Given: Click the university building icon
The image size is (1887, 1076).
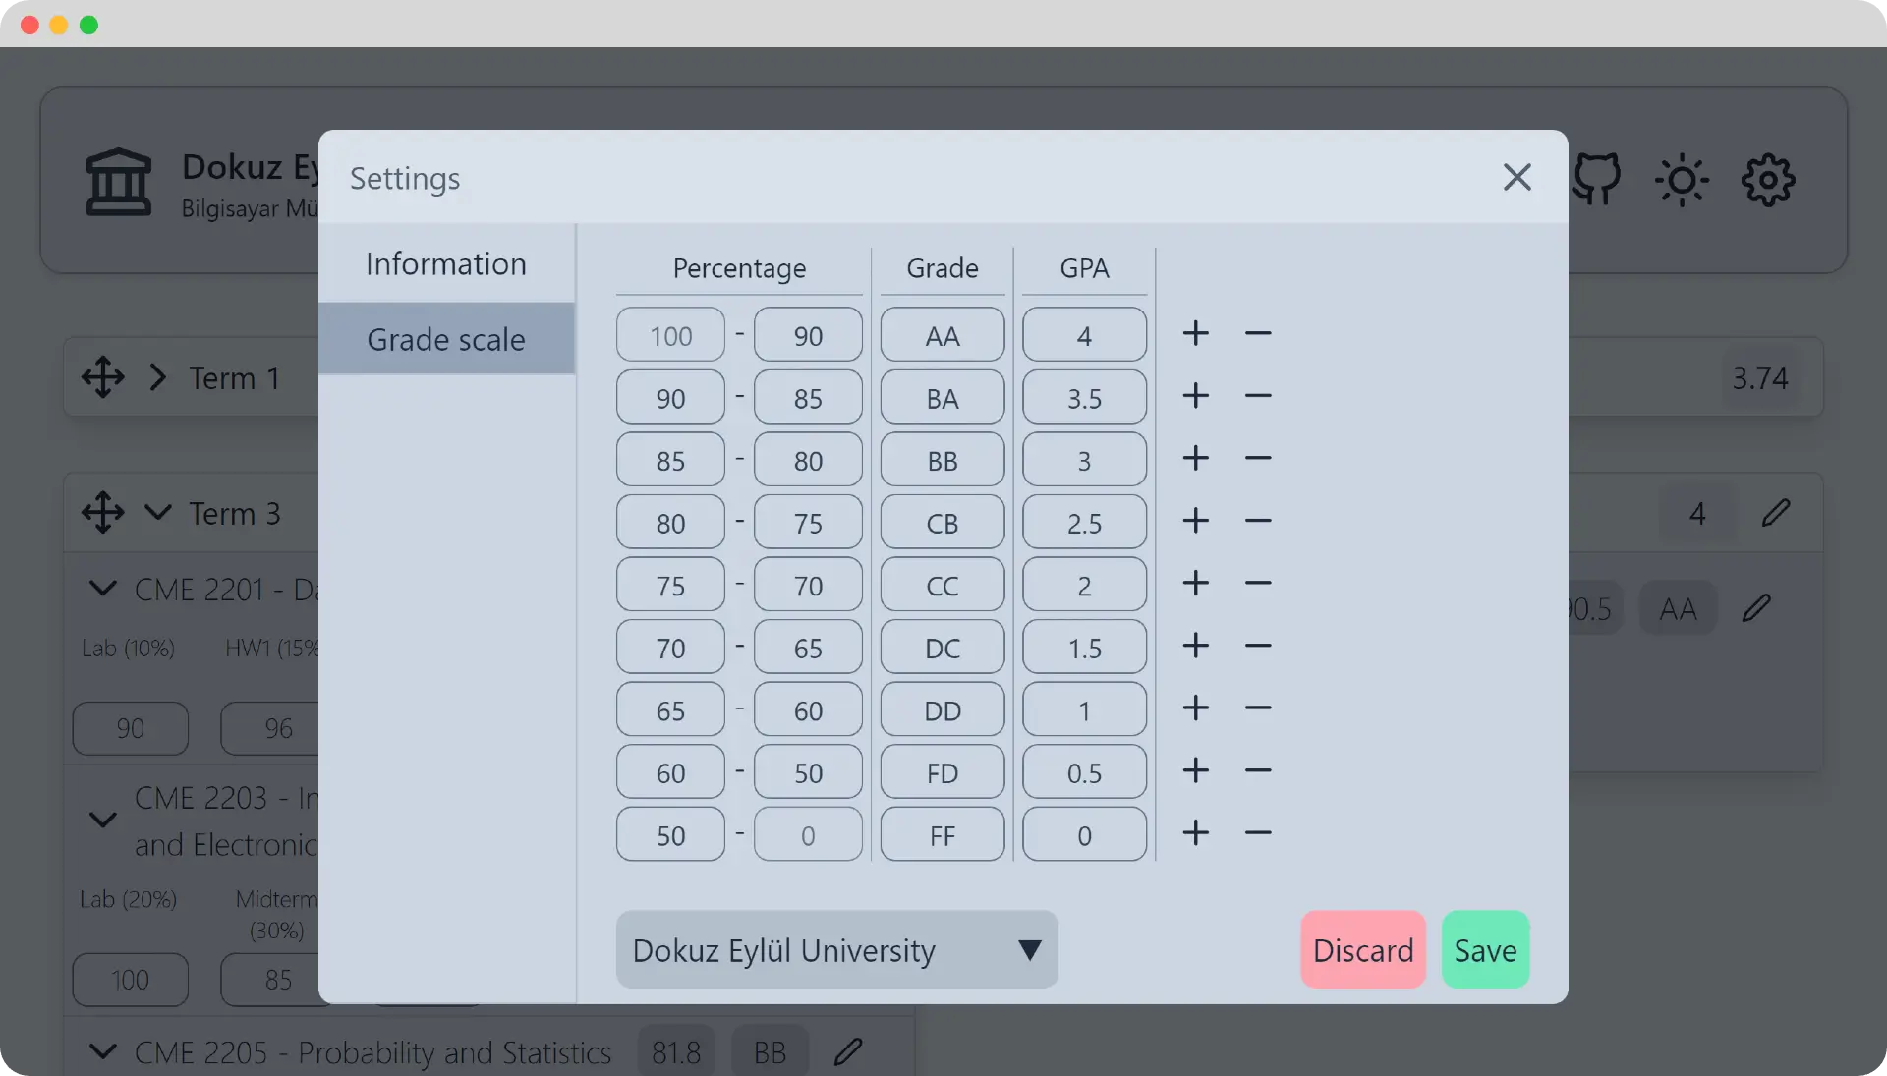Looking at the screenshot, I should (x=119, y=183).
